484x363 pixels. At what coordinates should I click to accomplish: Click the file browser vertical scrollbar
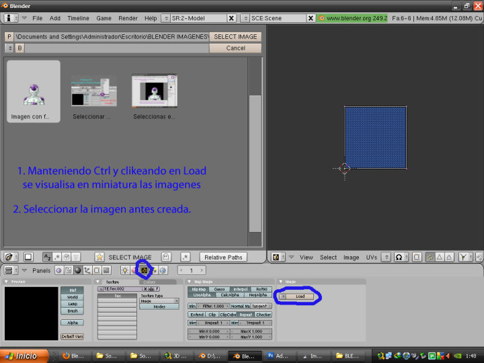(x=255, y=163)
